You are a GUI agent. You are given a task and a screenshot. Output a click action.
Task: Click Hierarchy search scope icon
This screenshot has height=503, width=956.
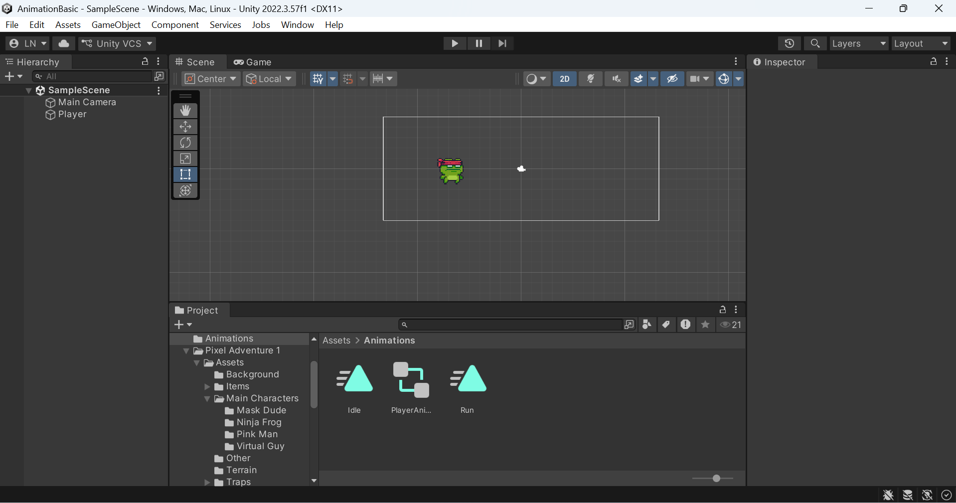coord(159,76)
